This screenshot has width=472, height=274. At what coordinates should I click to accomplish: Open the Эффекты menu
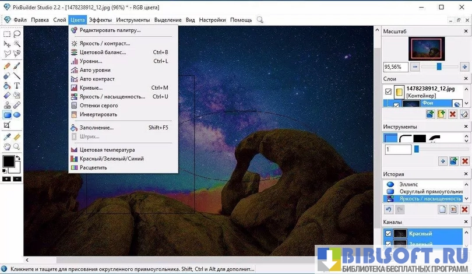pos(100,20)
